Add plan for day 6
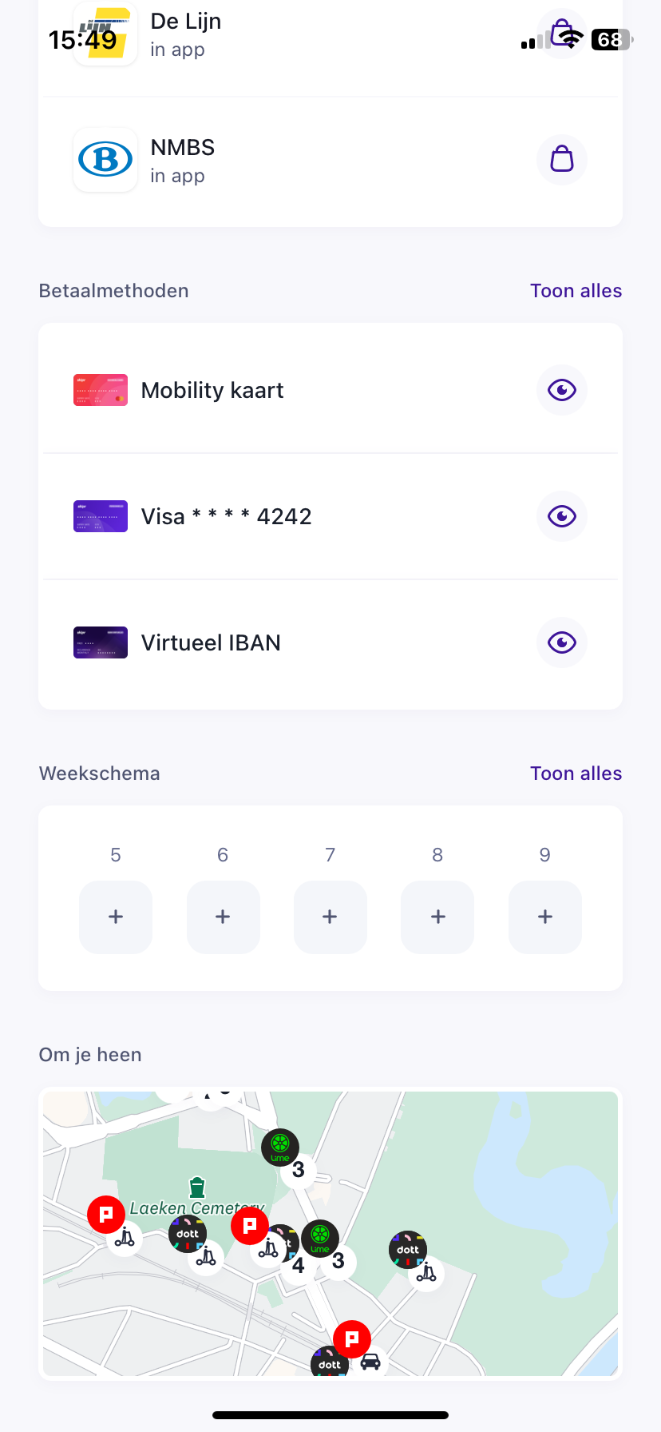 223,917
